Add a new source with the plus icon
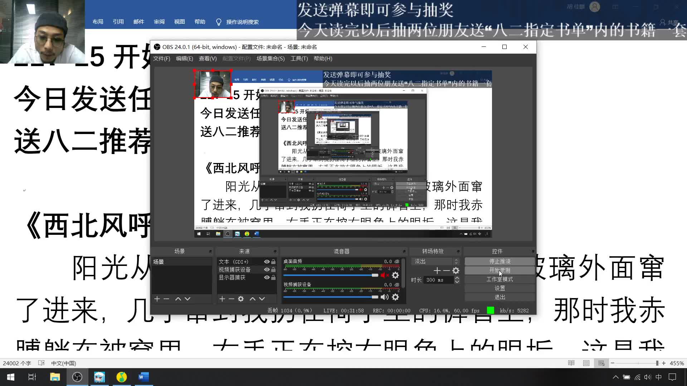687x386 pixels. coord(222,299)
